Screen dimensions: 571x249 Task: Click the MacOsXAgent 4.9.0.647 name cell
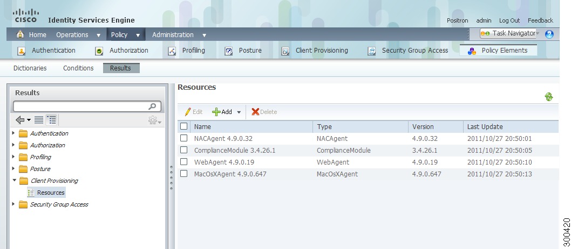(x=230, y=174)
